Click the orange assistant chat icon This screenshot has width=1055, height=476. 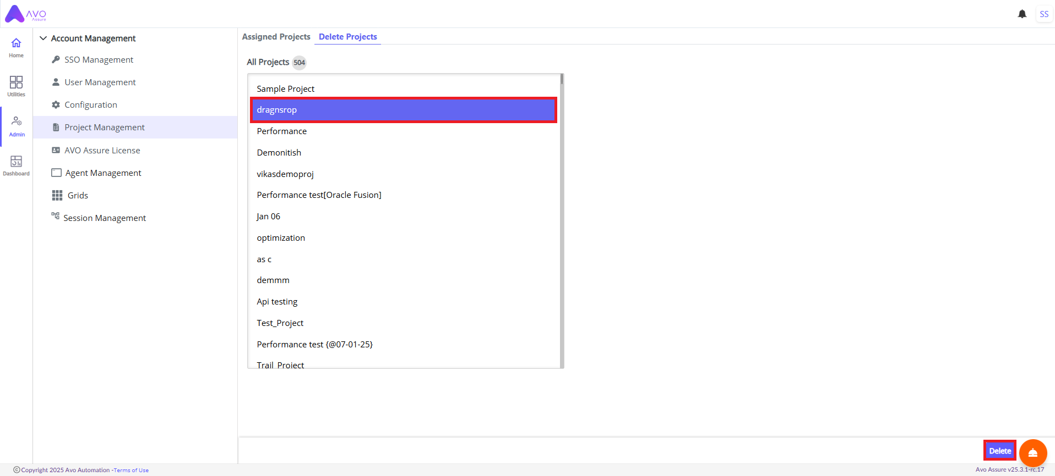click(x=1032, y=453)
